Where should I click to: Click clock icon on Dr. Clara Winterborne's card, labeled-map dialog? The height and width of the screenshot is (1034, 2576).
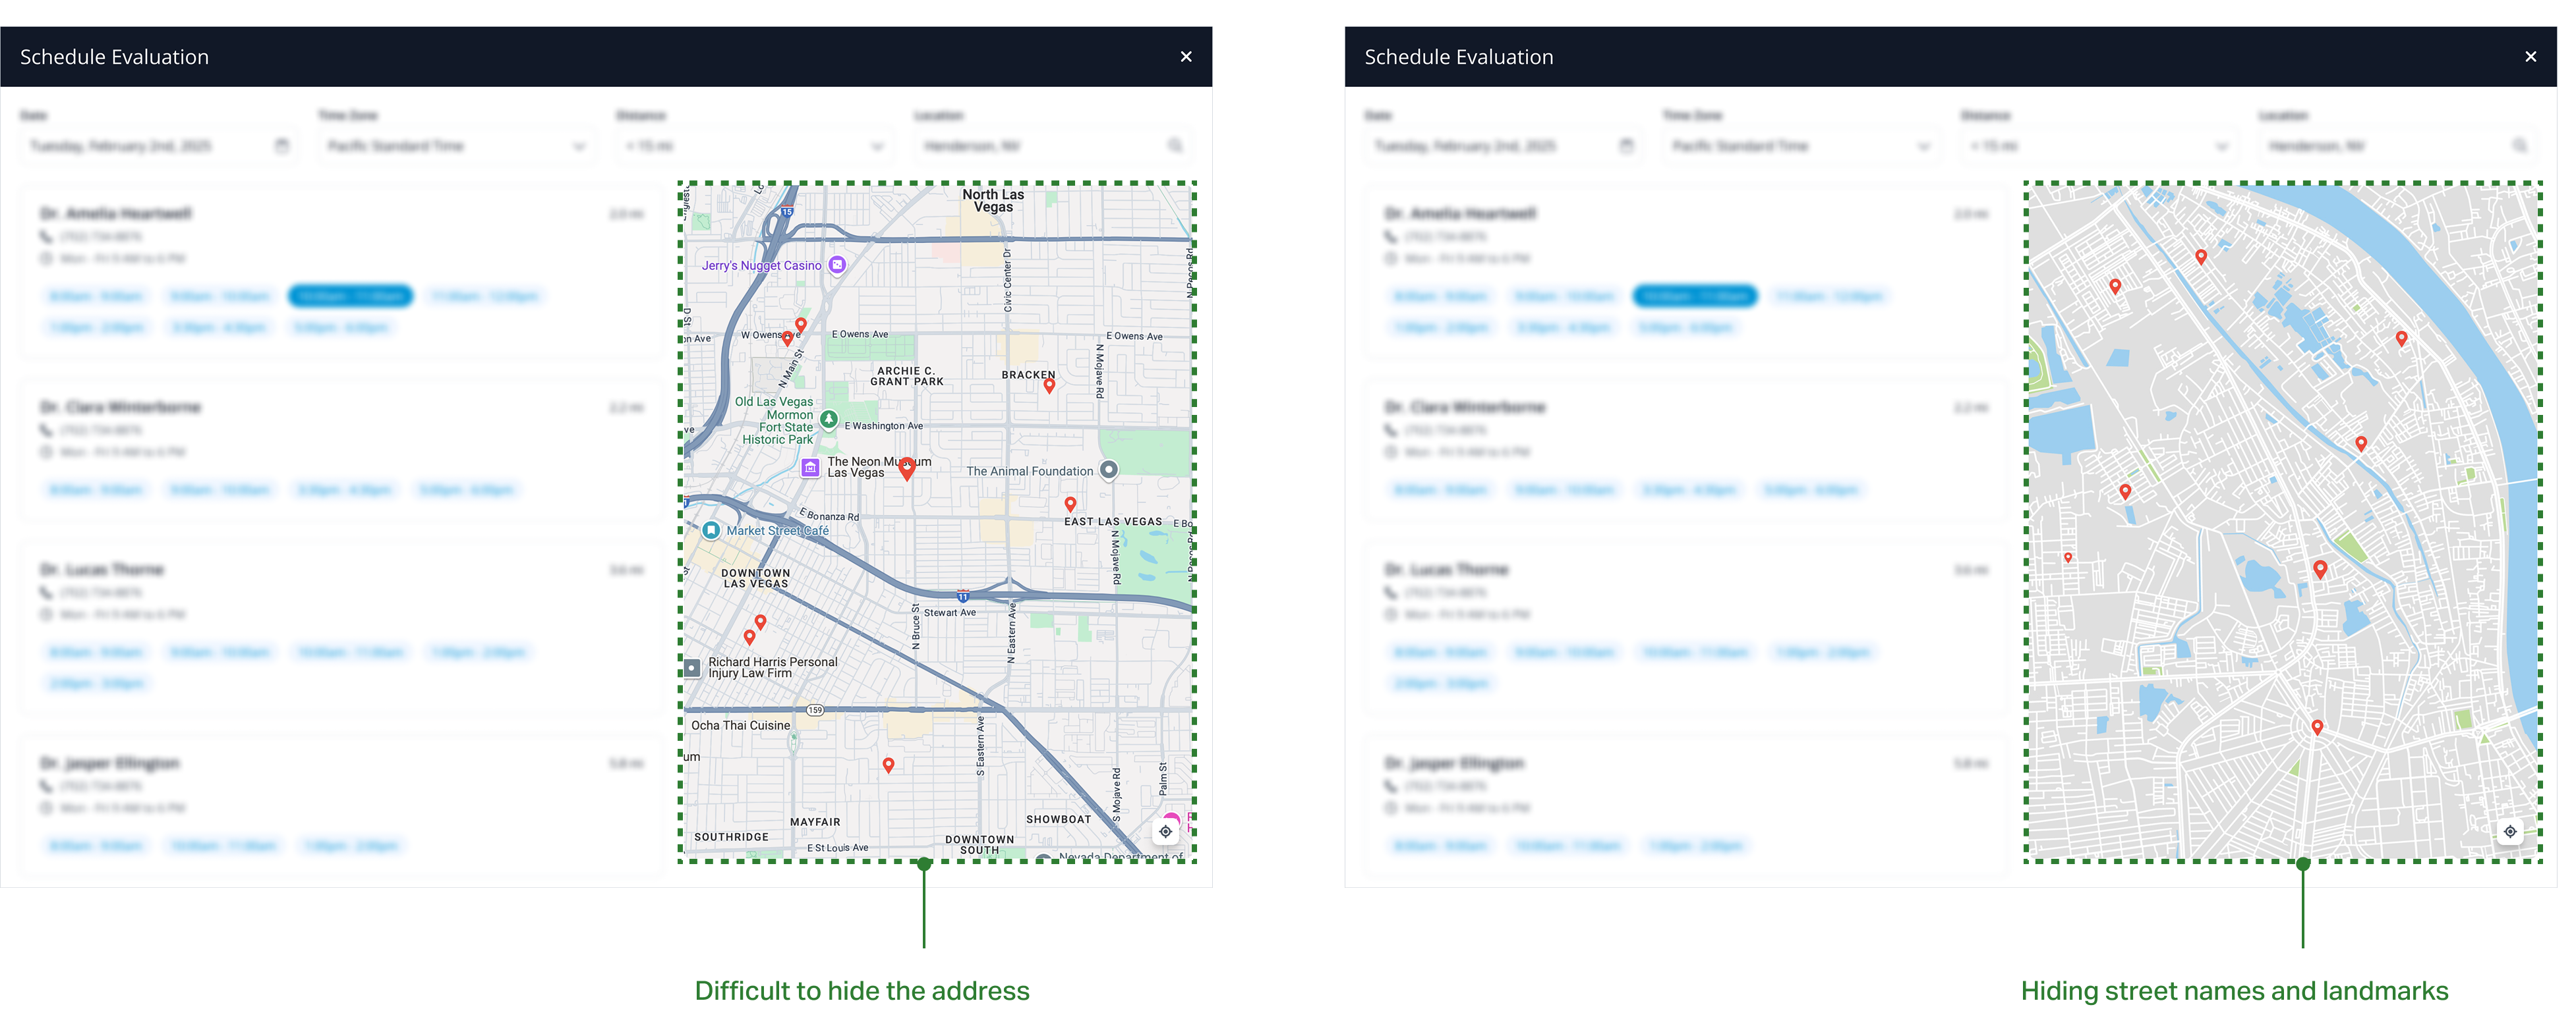coord(46,452)
